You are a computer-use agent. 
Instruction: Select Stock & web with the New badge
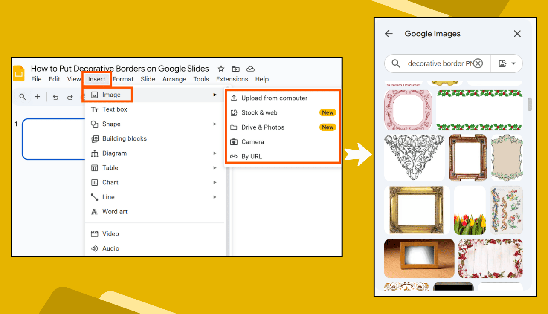click(259, 112)
